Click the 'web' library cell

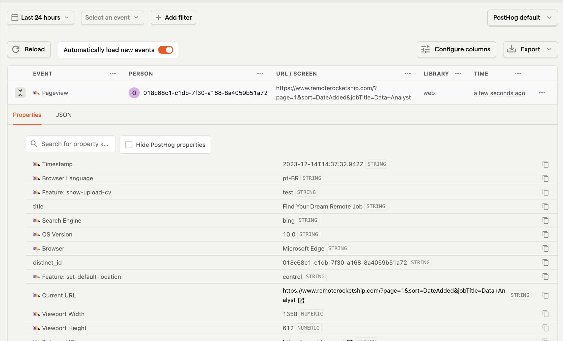[429, 93]
